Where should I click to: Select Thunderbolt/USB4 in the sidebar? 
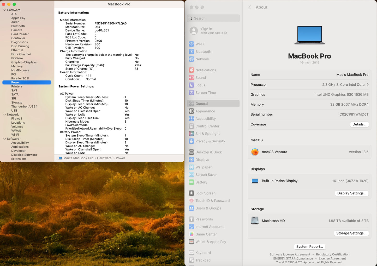pyautogui.click(x=24, y=106)
